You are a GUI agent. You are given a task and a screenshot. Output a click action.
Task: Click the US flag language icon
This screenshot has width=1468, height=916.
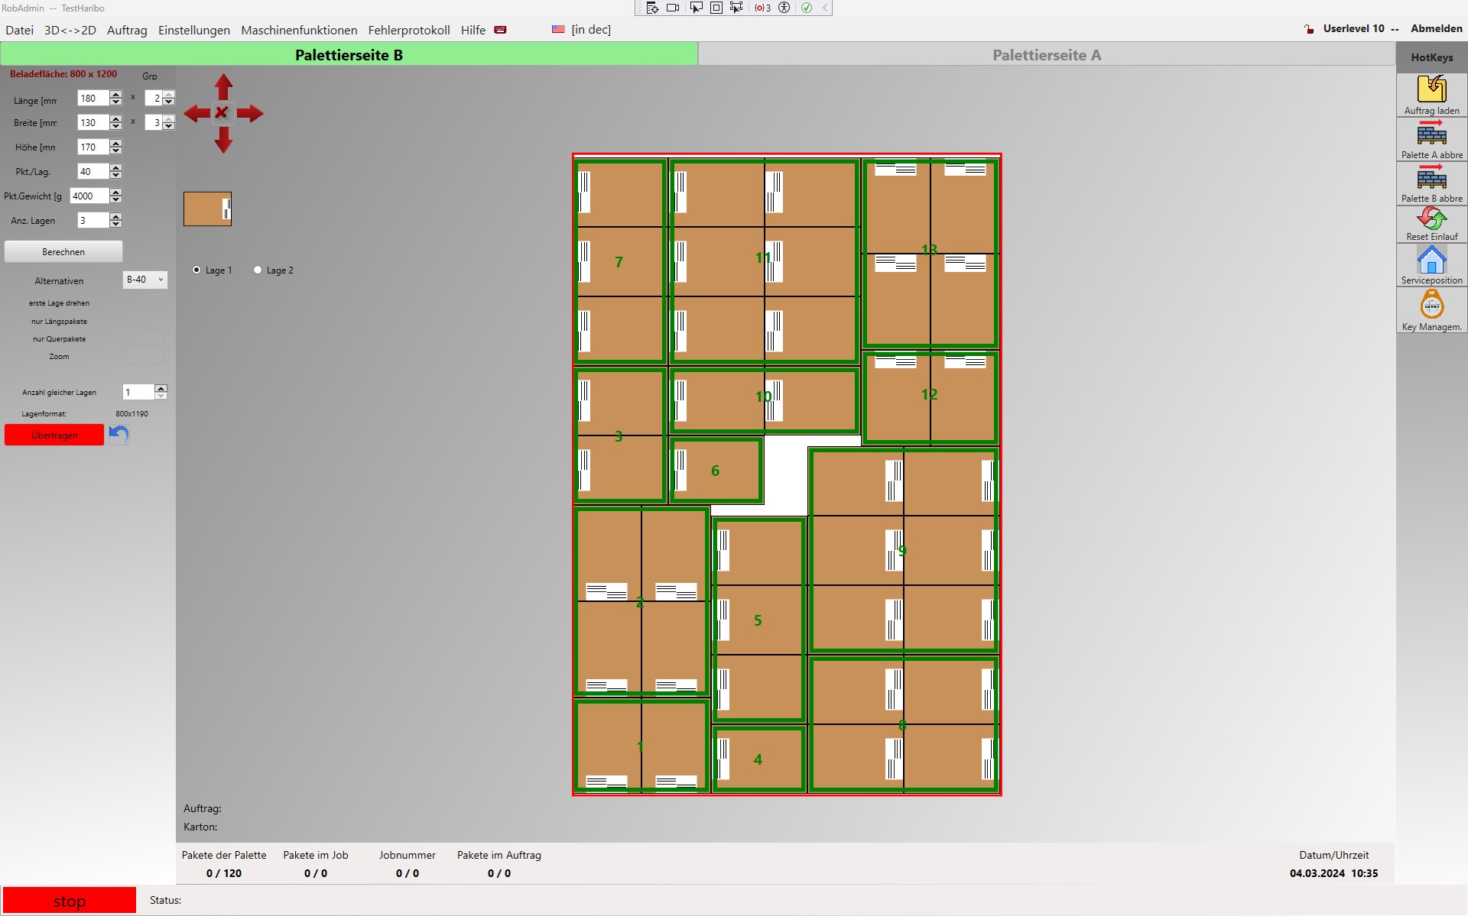coord(558,29)
